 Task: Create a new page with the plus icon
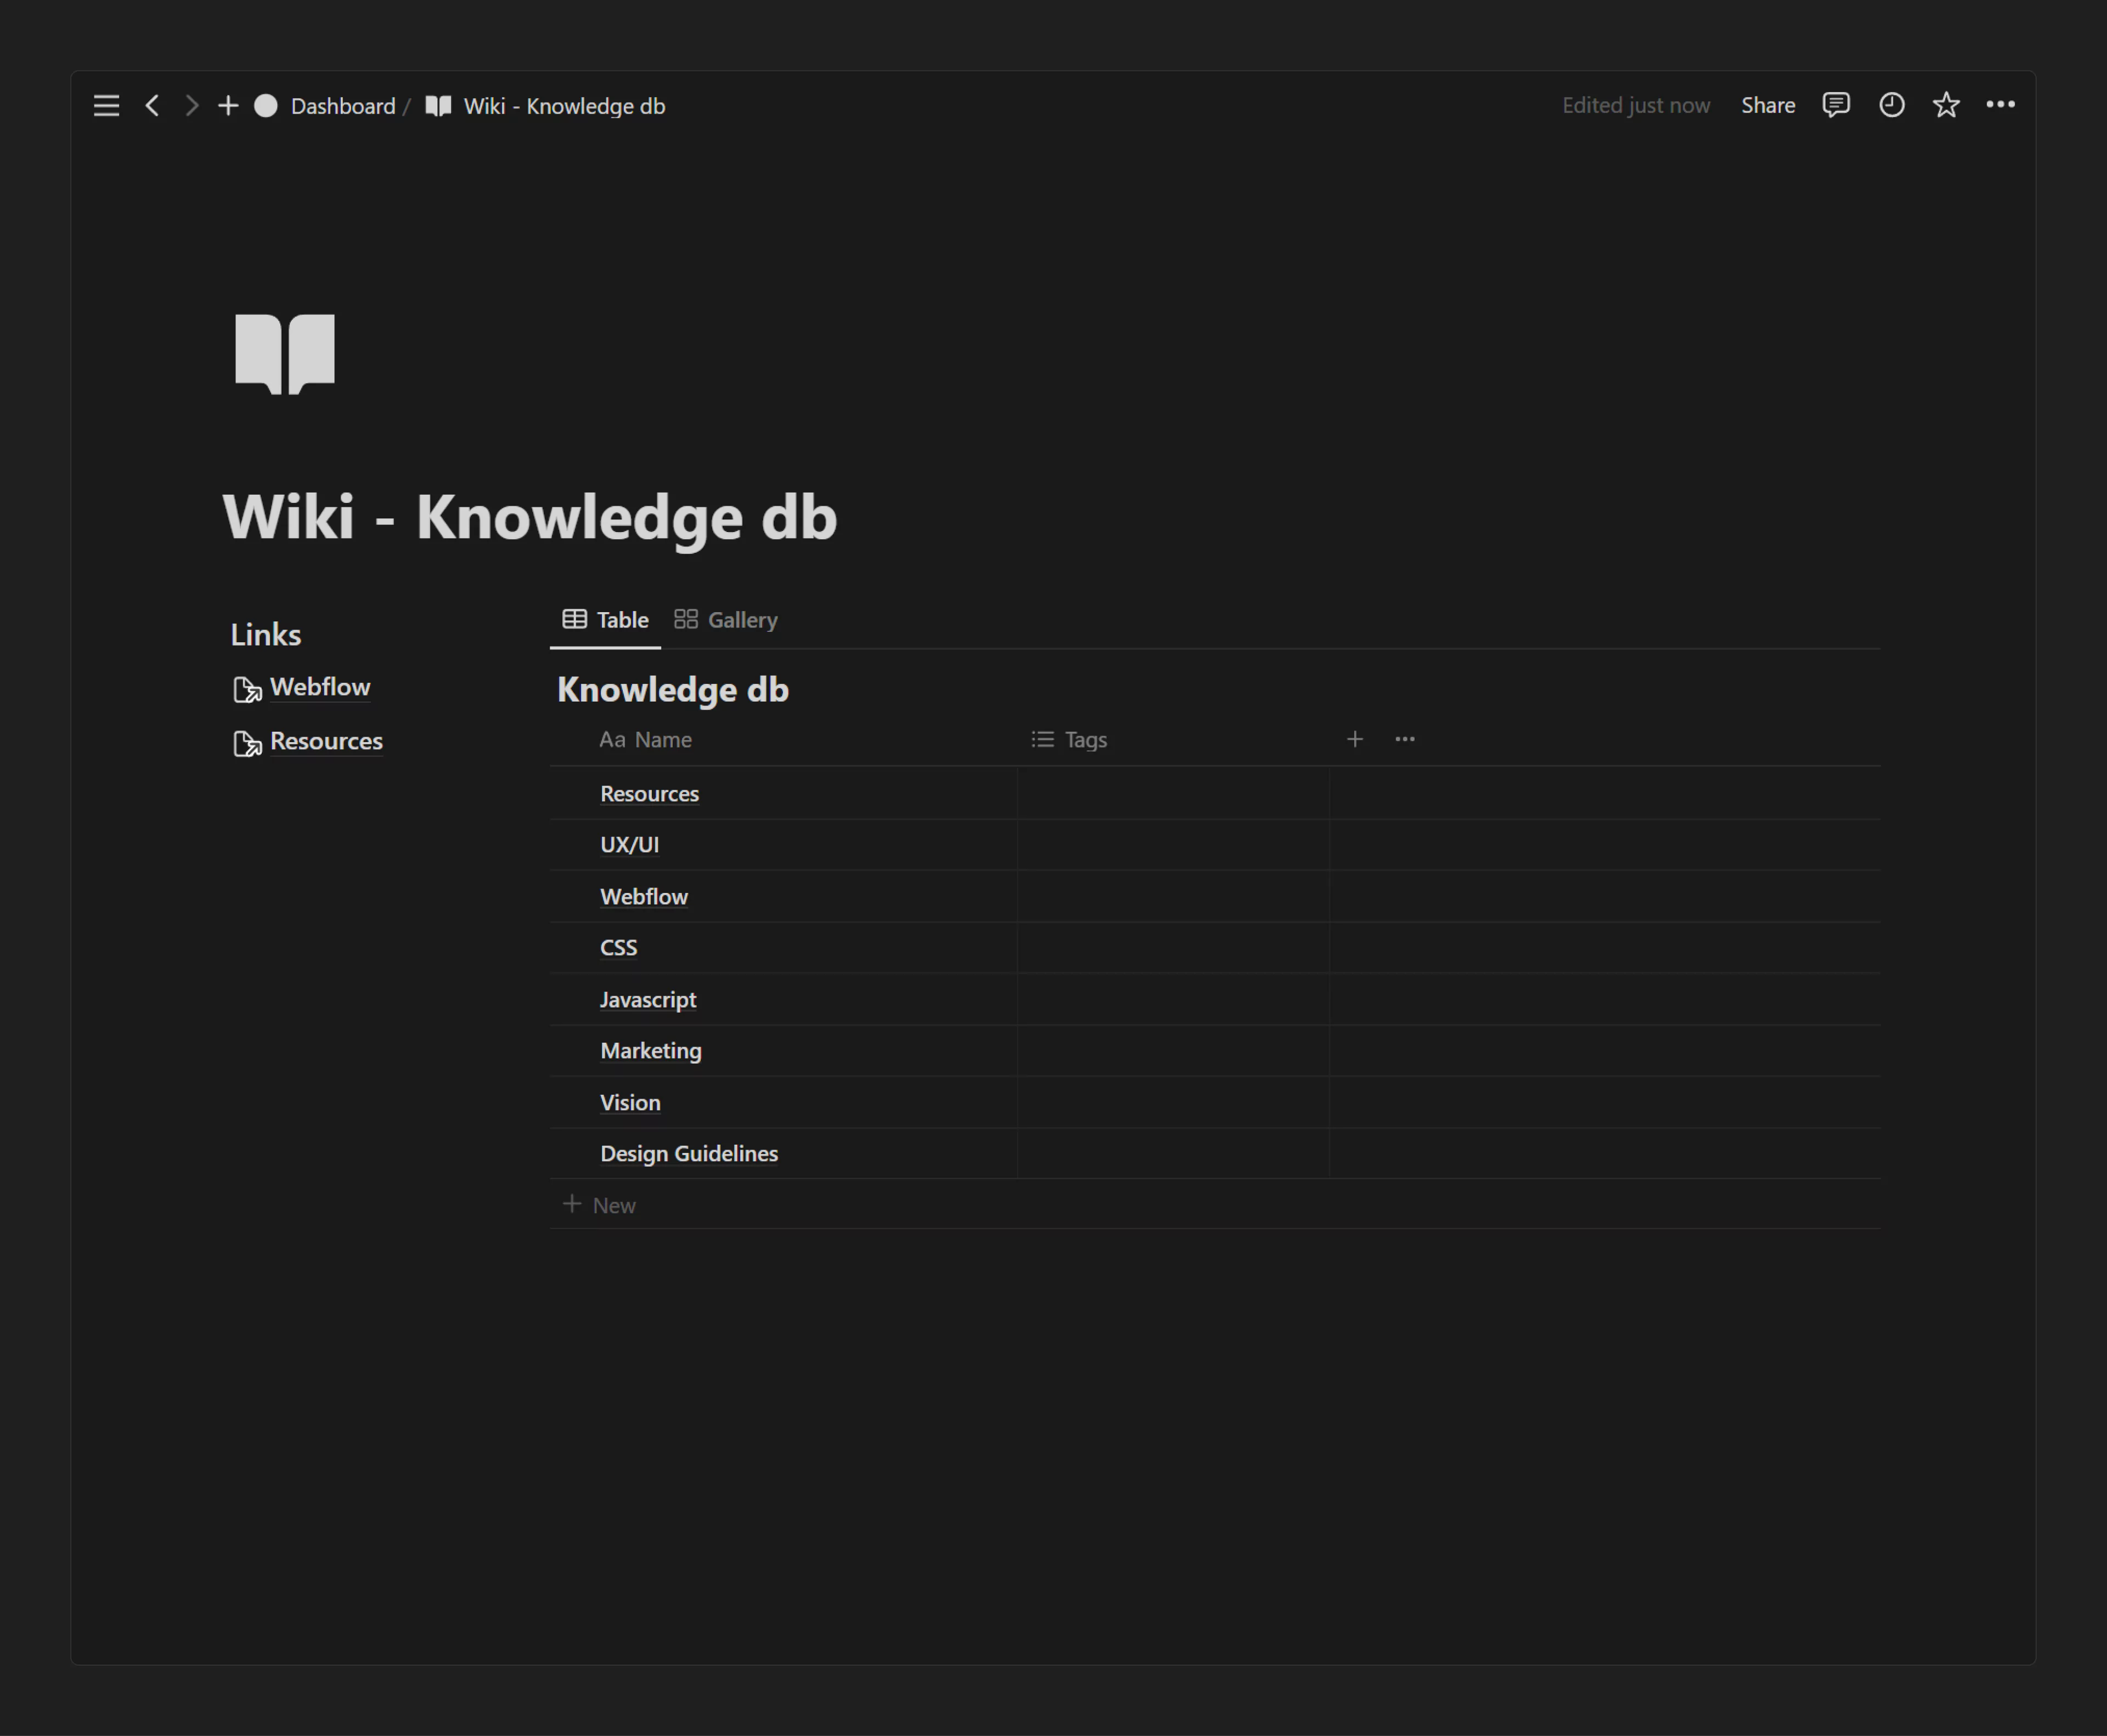coord(228,105)
